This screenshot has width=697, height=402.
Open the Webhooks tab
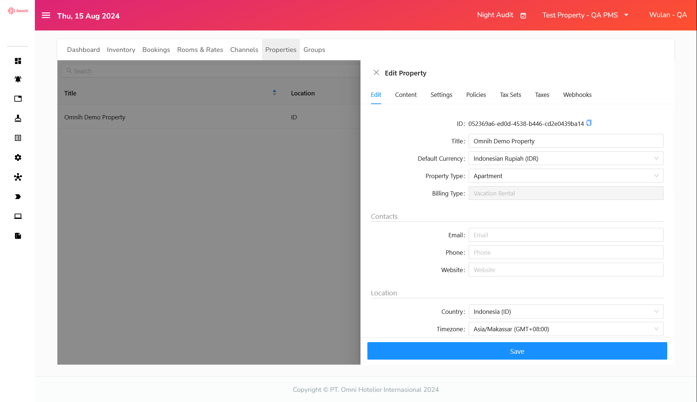[577, 95]
